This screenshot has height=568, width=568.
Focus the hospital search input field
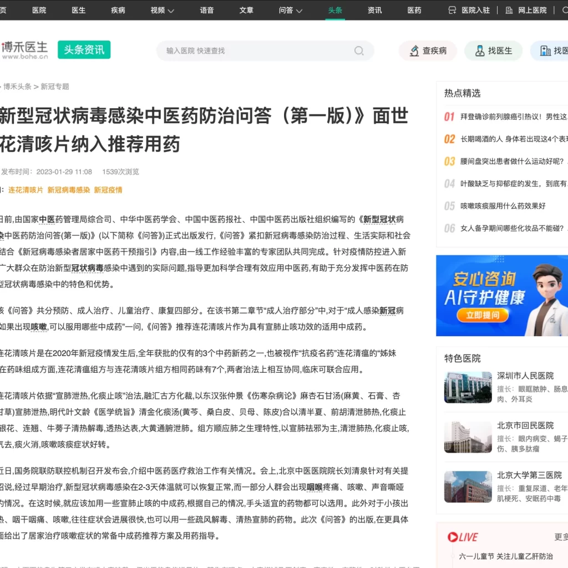point(255,51)
